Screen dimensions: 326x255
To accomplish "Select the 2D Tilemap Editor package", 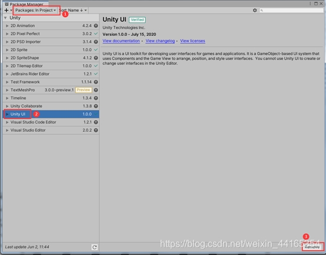I will click(x=51, y=66).
